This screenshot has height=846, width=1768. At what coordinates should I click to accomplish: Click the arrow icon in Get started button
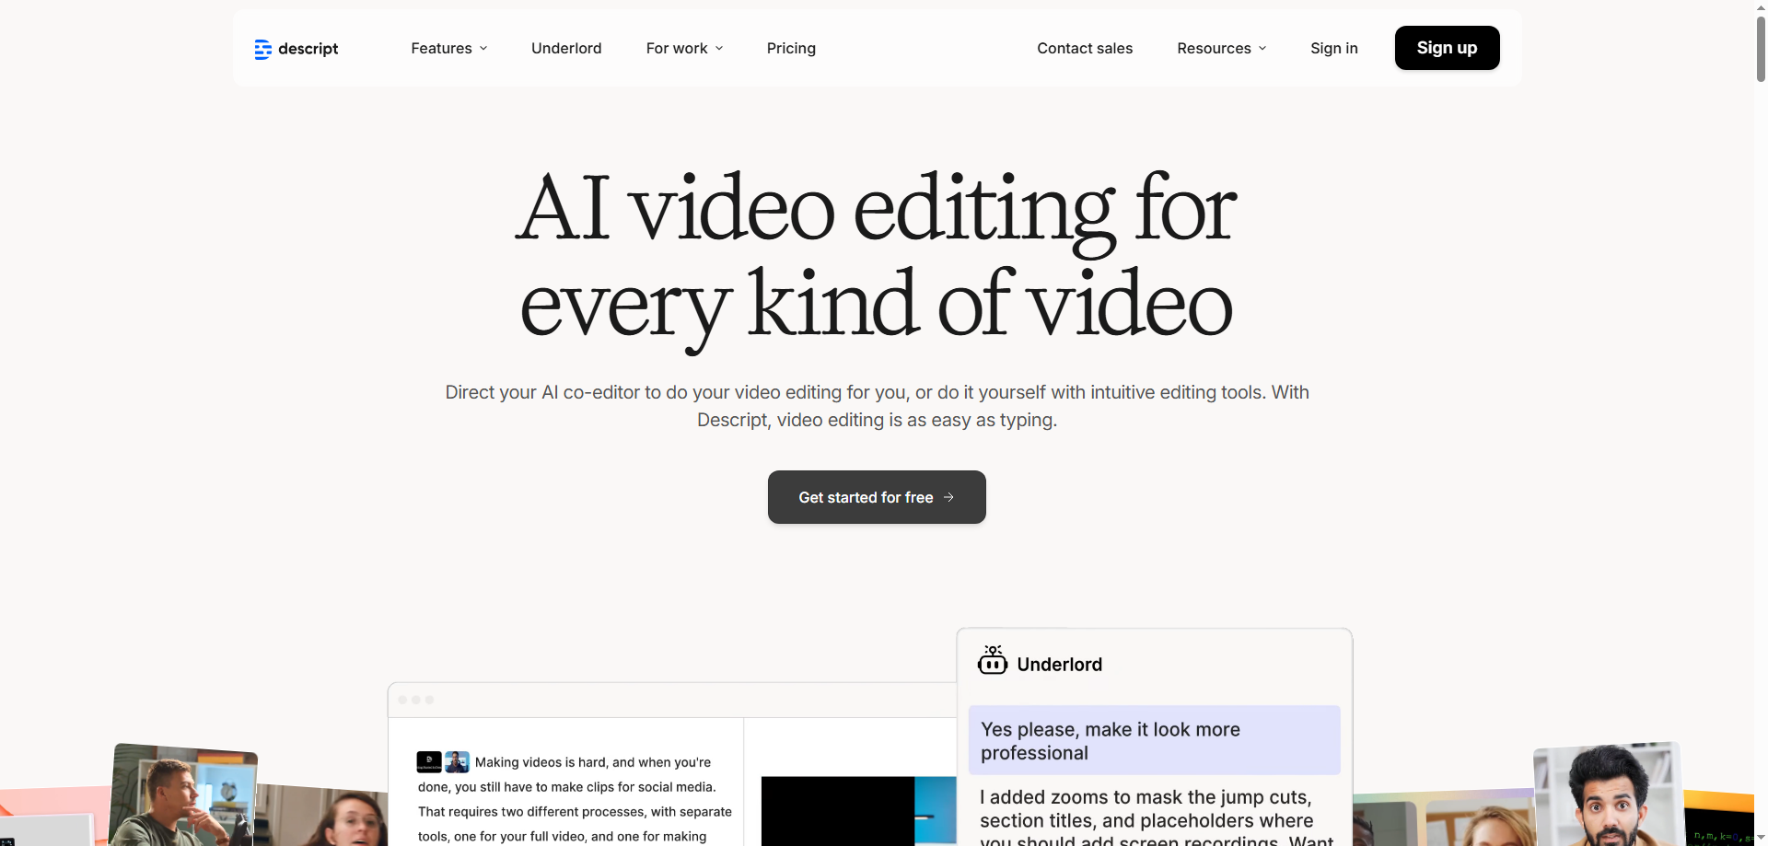[948, 497]
